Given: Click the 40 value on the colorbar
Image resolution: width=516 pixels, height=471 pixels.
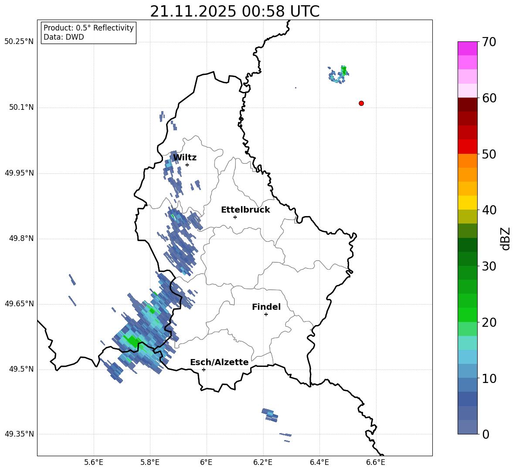Looking at the screenshot, I should [x=489, y=210].
